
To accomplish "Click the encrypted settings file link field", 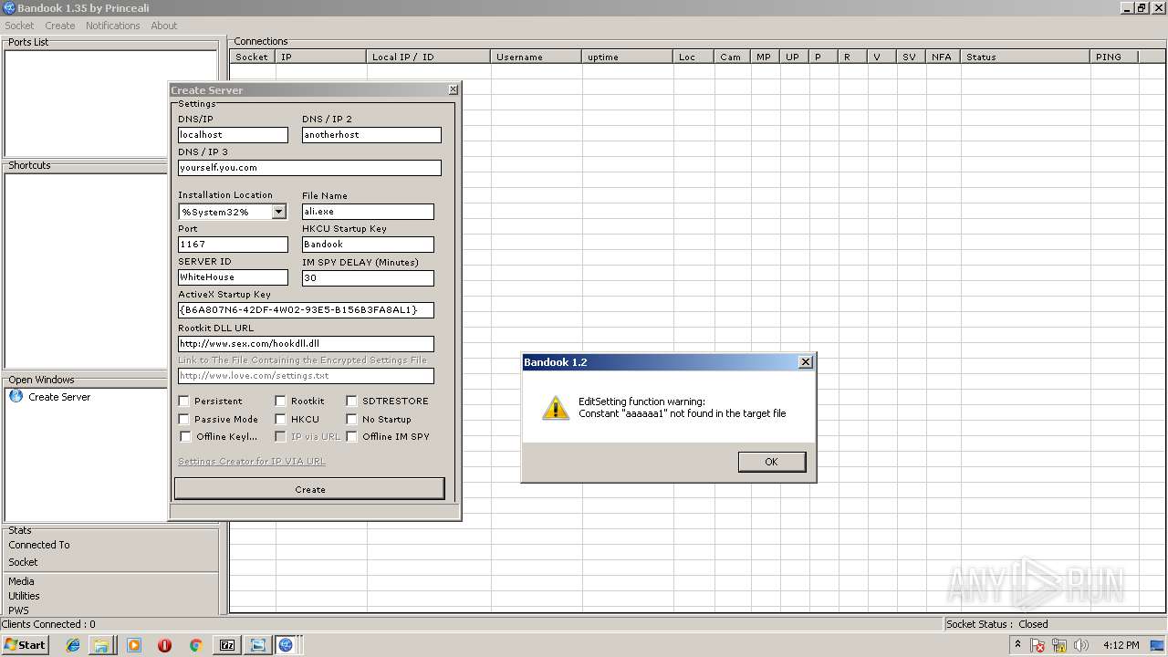I will coord(306,376).
